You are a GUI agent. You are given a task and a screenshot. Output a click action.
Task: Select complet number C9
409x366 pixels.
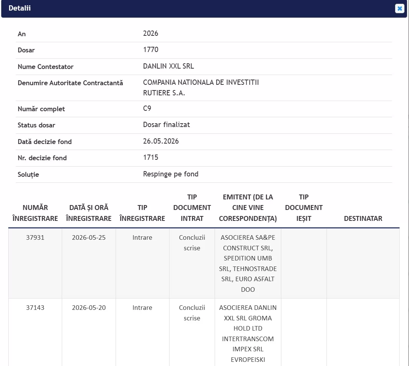click(x=147, y=108)
